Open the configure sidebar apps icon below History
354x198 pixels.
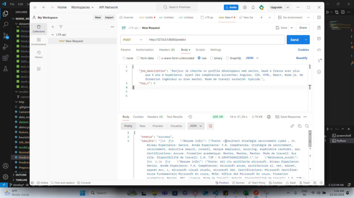[39, 68]
